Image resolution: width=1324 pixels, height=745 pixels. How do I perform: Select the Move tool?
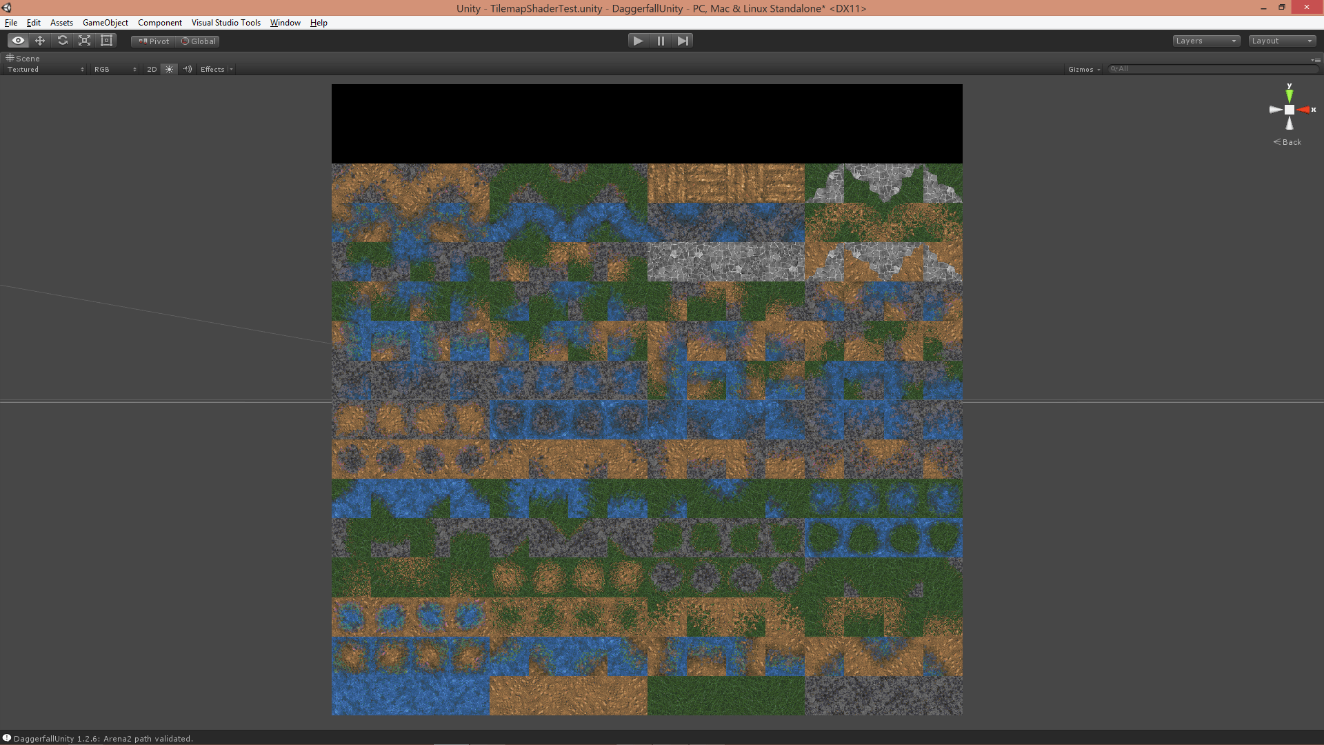pos(40,41)
